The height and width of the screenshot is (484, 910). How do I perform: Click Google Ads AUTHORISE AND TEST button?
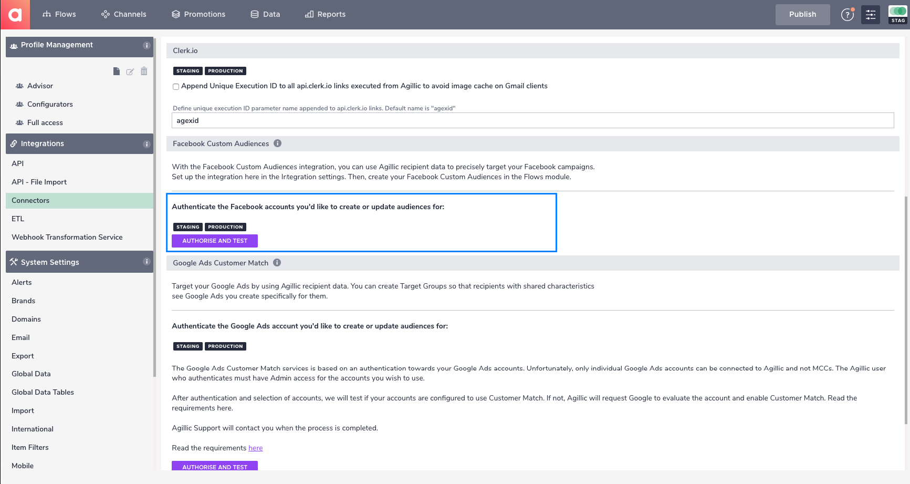tap(215, 466)
